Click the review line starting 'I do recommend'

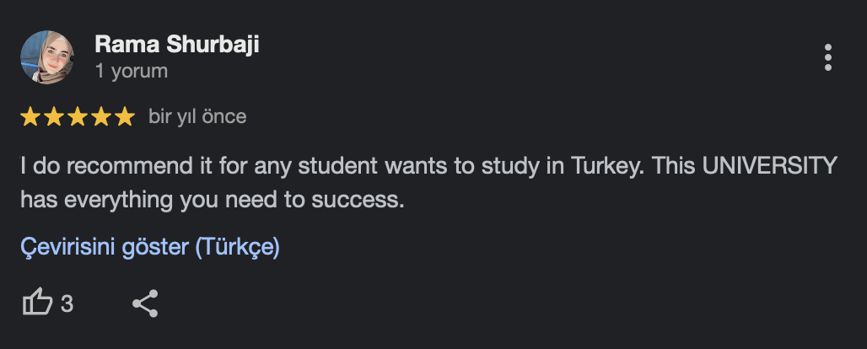point(429,166)
